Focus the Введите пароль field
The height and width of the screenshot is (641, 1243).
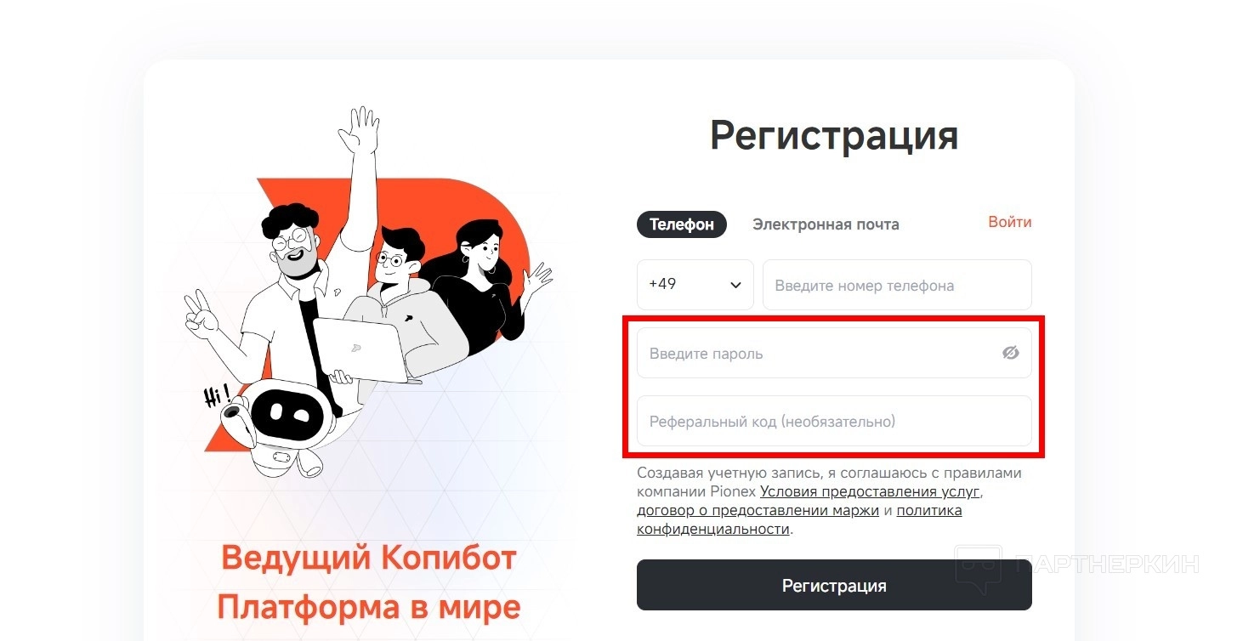(834, 353)
